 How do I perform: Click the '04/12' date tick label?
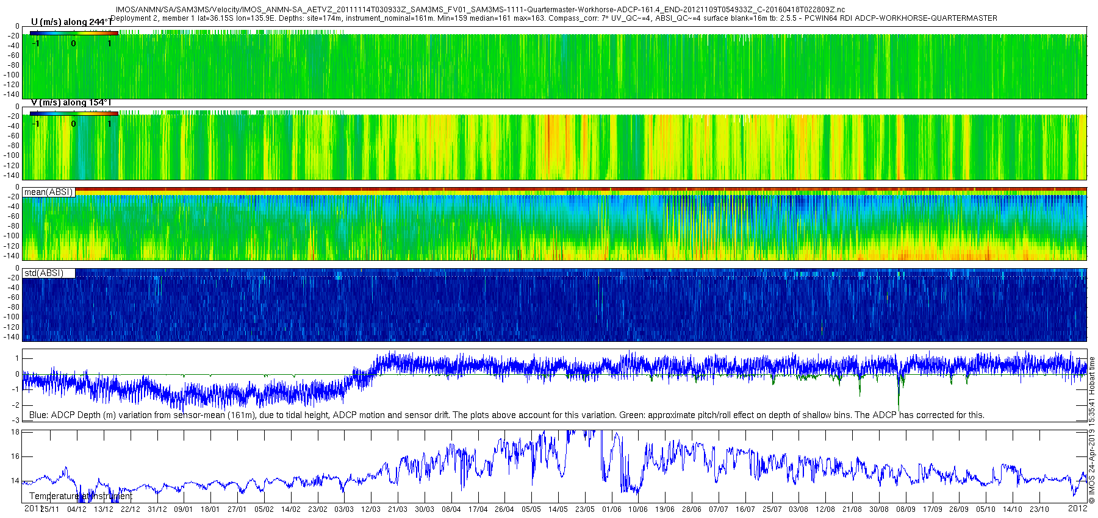76,509
